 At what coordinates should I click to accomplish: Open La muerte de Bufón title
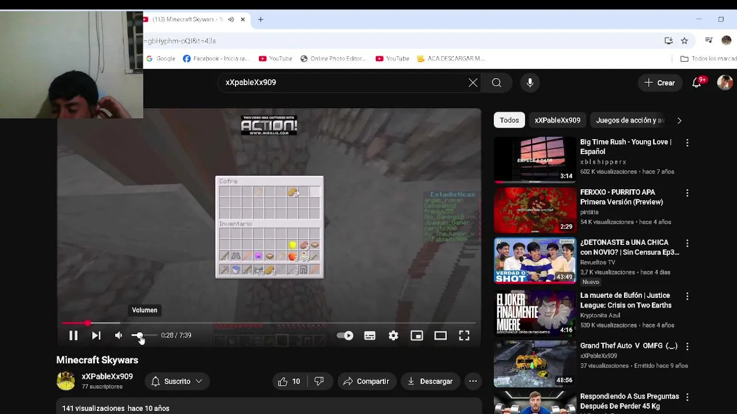pos(626,300)
